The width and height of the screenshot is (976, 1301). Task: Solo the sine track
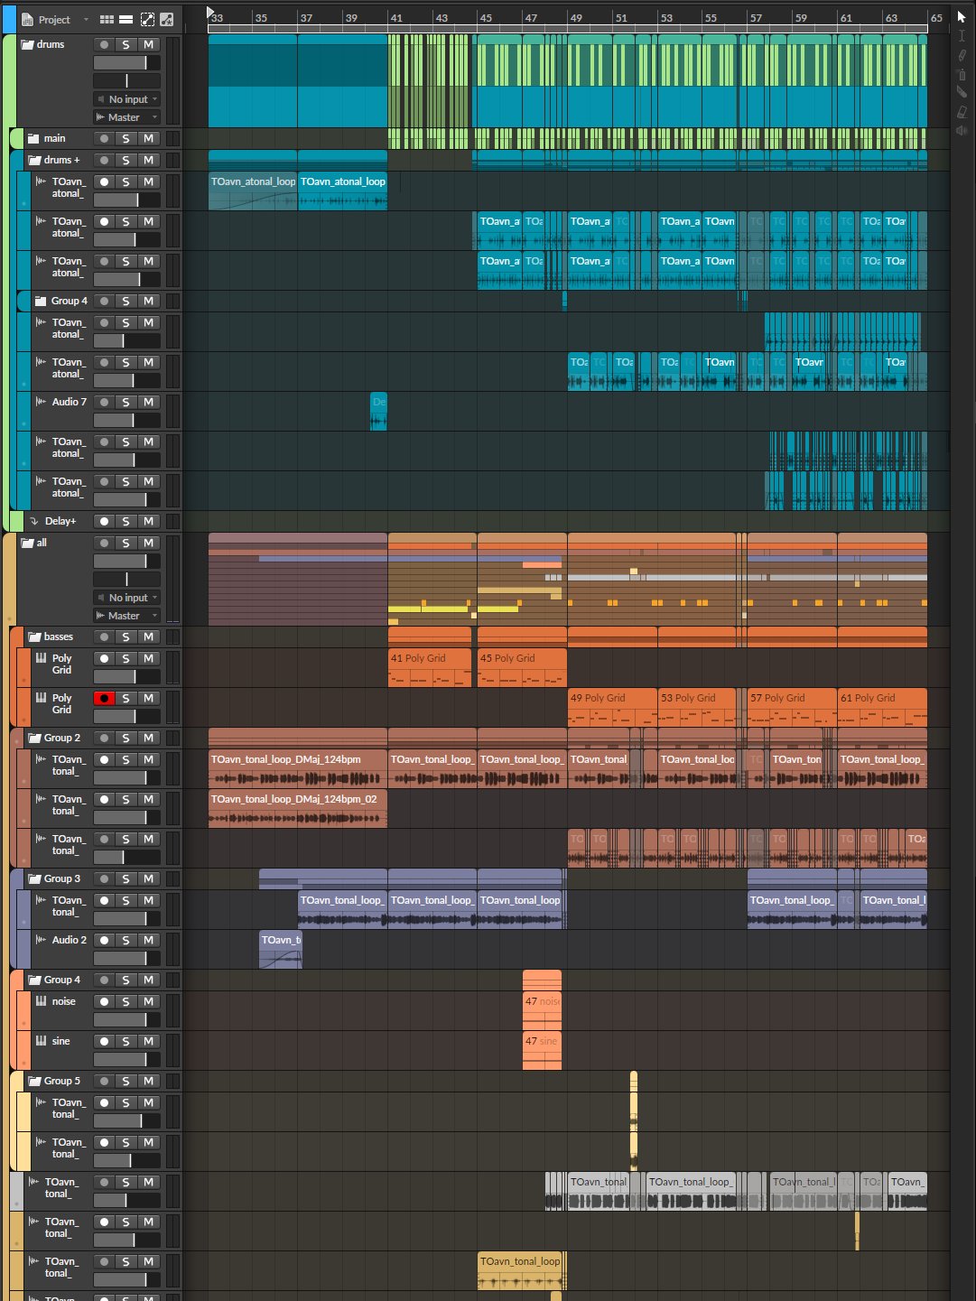125,1041
